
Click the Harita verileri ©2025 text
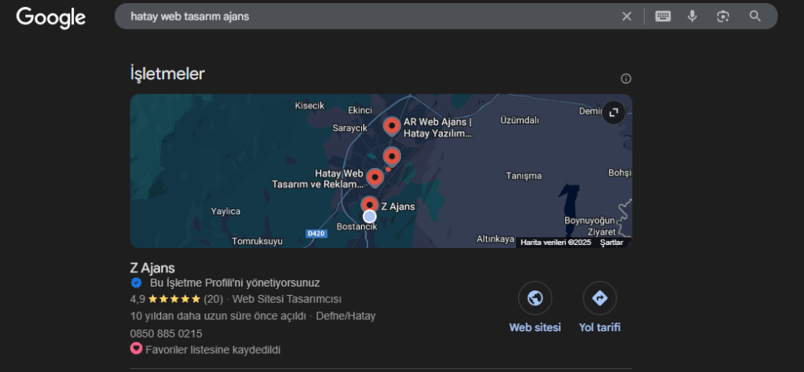(556, 243)
